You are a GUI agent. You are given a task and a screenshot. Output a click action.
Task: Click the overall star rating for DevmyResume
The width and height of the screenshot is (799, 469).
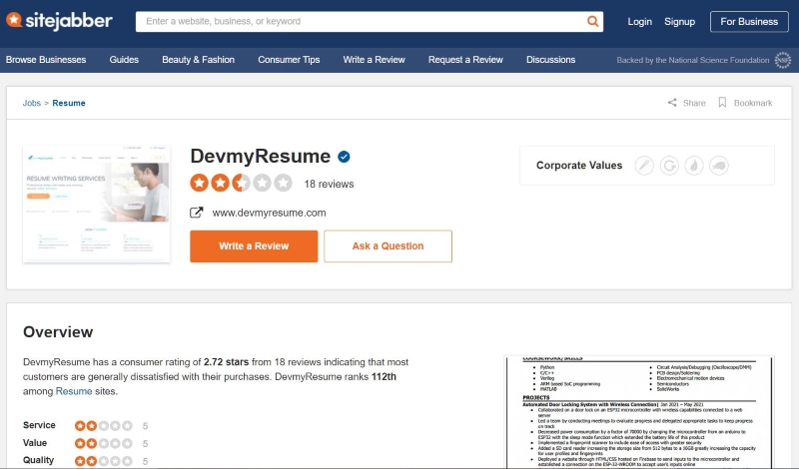[241, 183]
